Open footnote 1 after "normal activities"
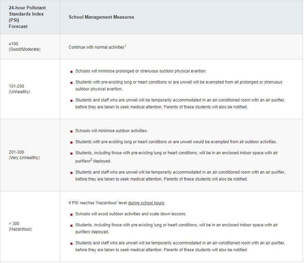This screenshot has height=263, width=304. tap(125, 46)
